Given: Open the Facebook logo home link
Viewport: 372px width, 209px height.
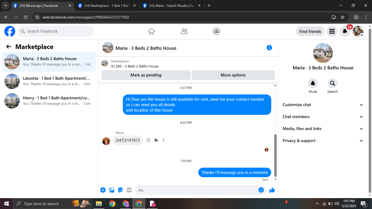Looking at the screenshot, I should (x=10, y=31).
